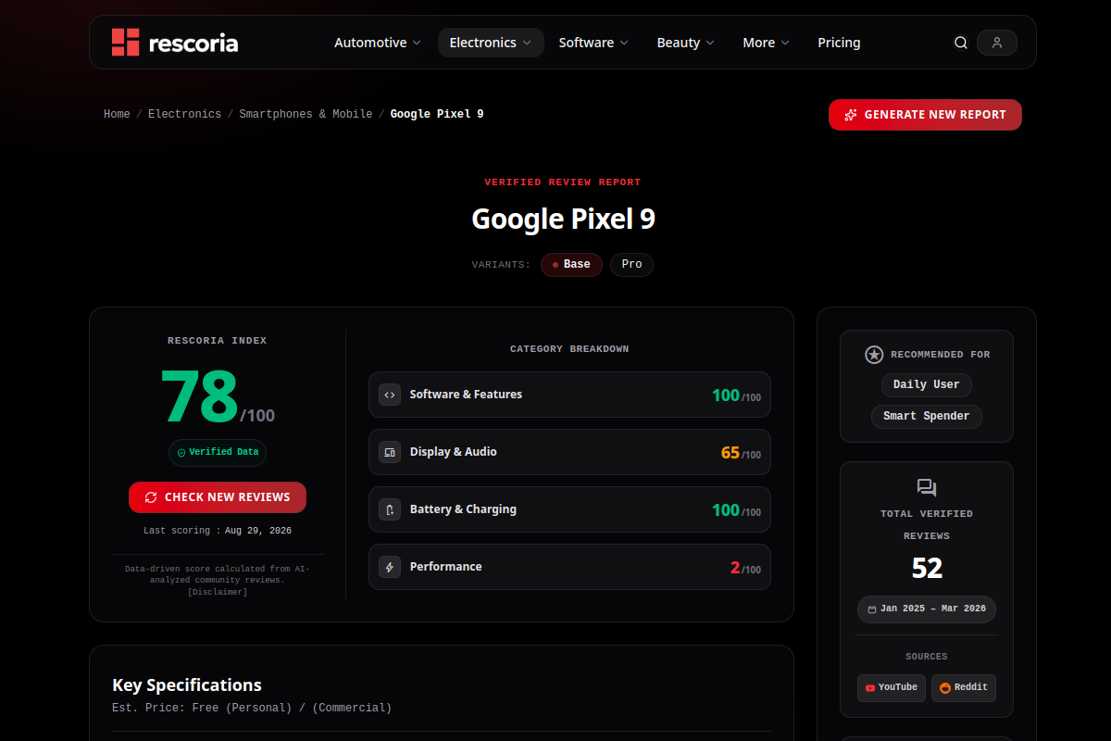Click the Performance score 2/100
Viewport: 1111px width, 741px height.
tap(745, 568)
